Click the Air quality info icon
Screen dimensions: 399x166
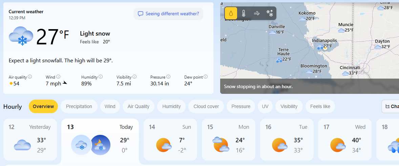pyautogui.click(x=30, y=77)
